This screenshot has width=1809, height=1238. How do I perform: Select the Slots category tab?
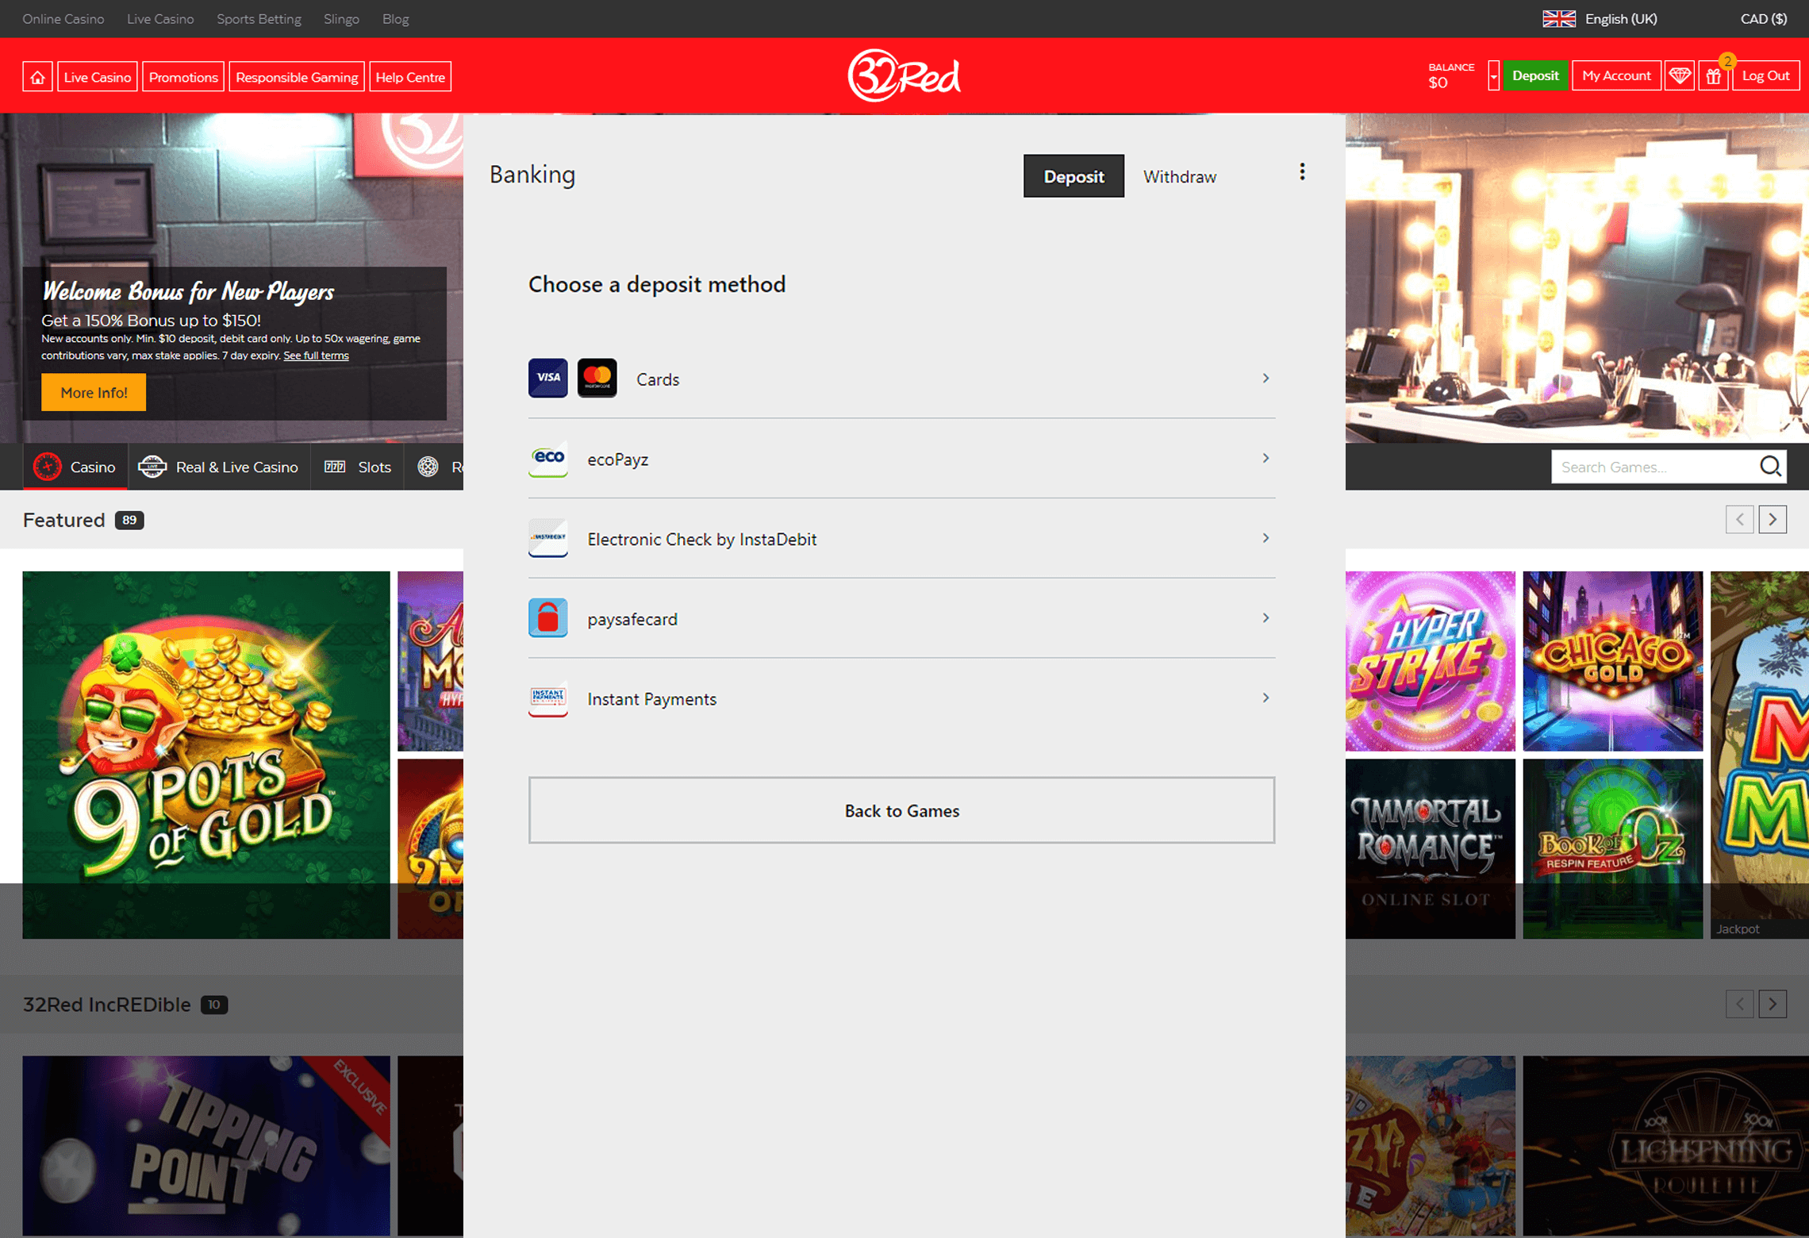pyautogui.click(x=357, y=467)
